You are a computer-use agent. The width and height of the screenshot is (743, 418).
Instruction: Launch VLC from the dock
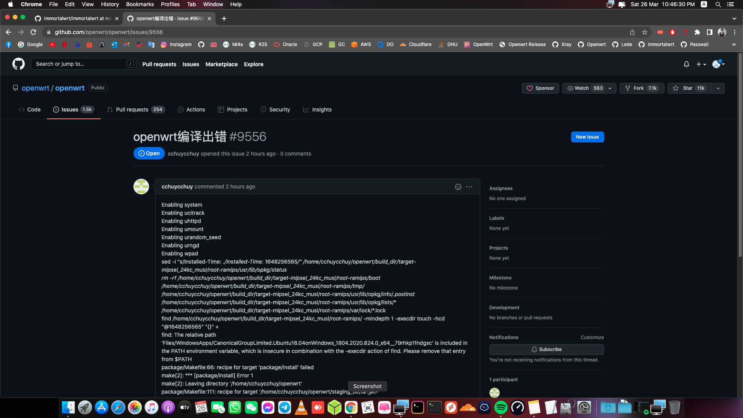click(x=301, y=407)
